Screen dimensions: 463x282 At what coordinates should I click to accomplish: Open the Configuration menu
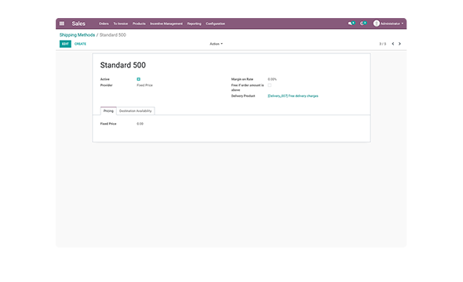point(215,23)
